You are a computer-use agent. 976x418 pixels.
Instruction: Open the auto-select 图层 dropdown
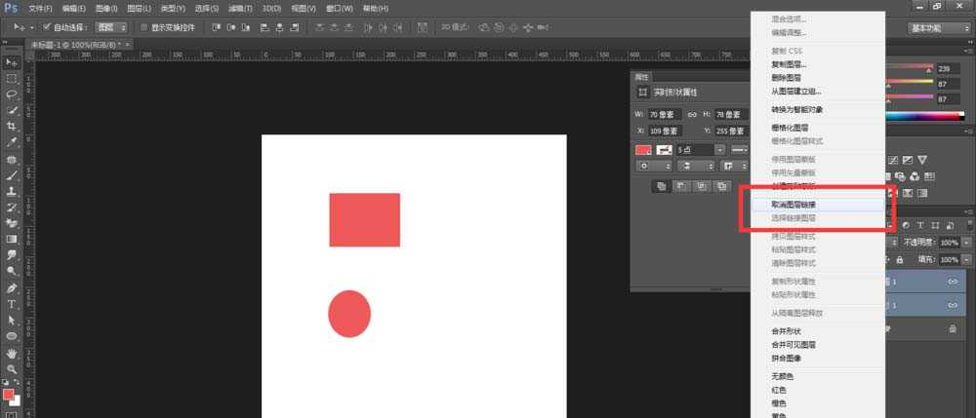pos(110,27)
